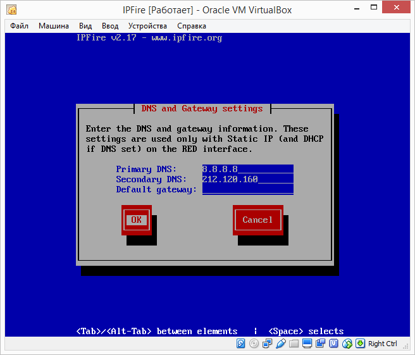
Task: Close the IPFire VirtualBox window
Action: coord(396,7)
